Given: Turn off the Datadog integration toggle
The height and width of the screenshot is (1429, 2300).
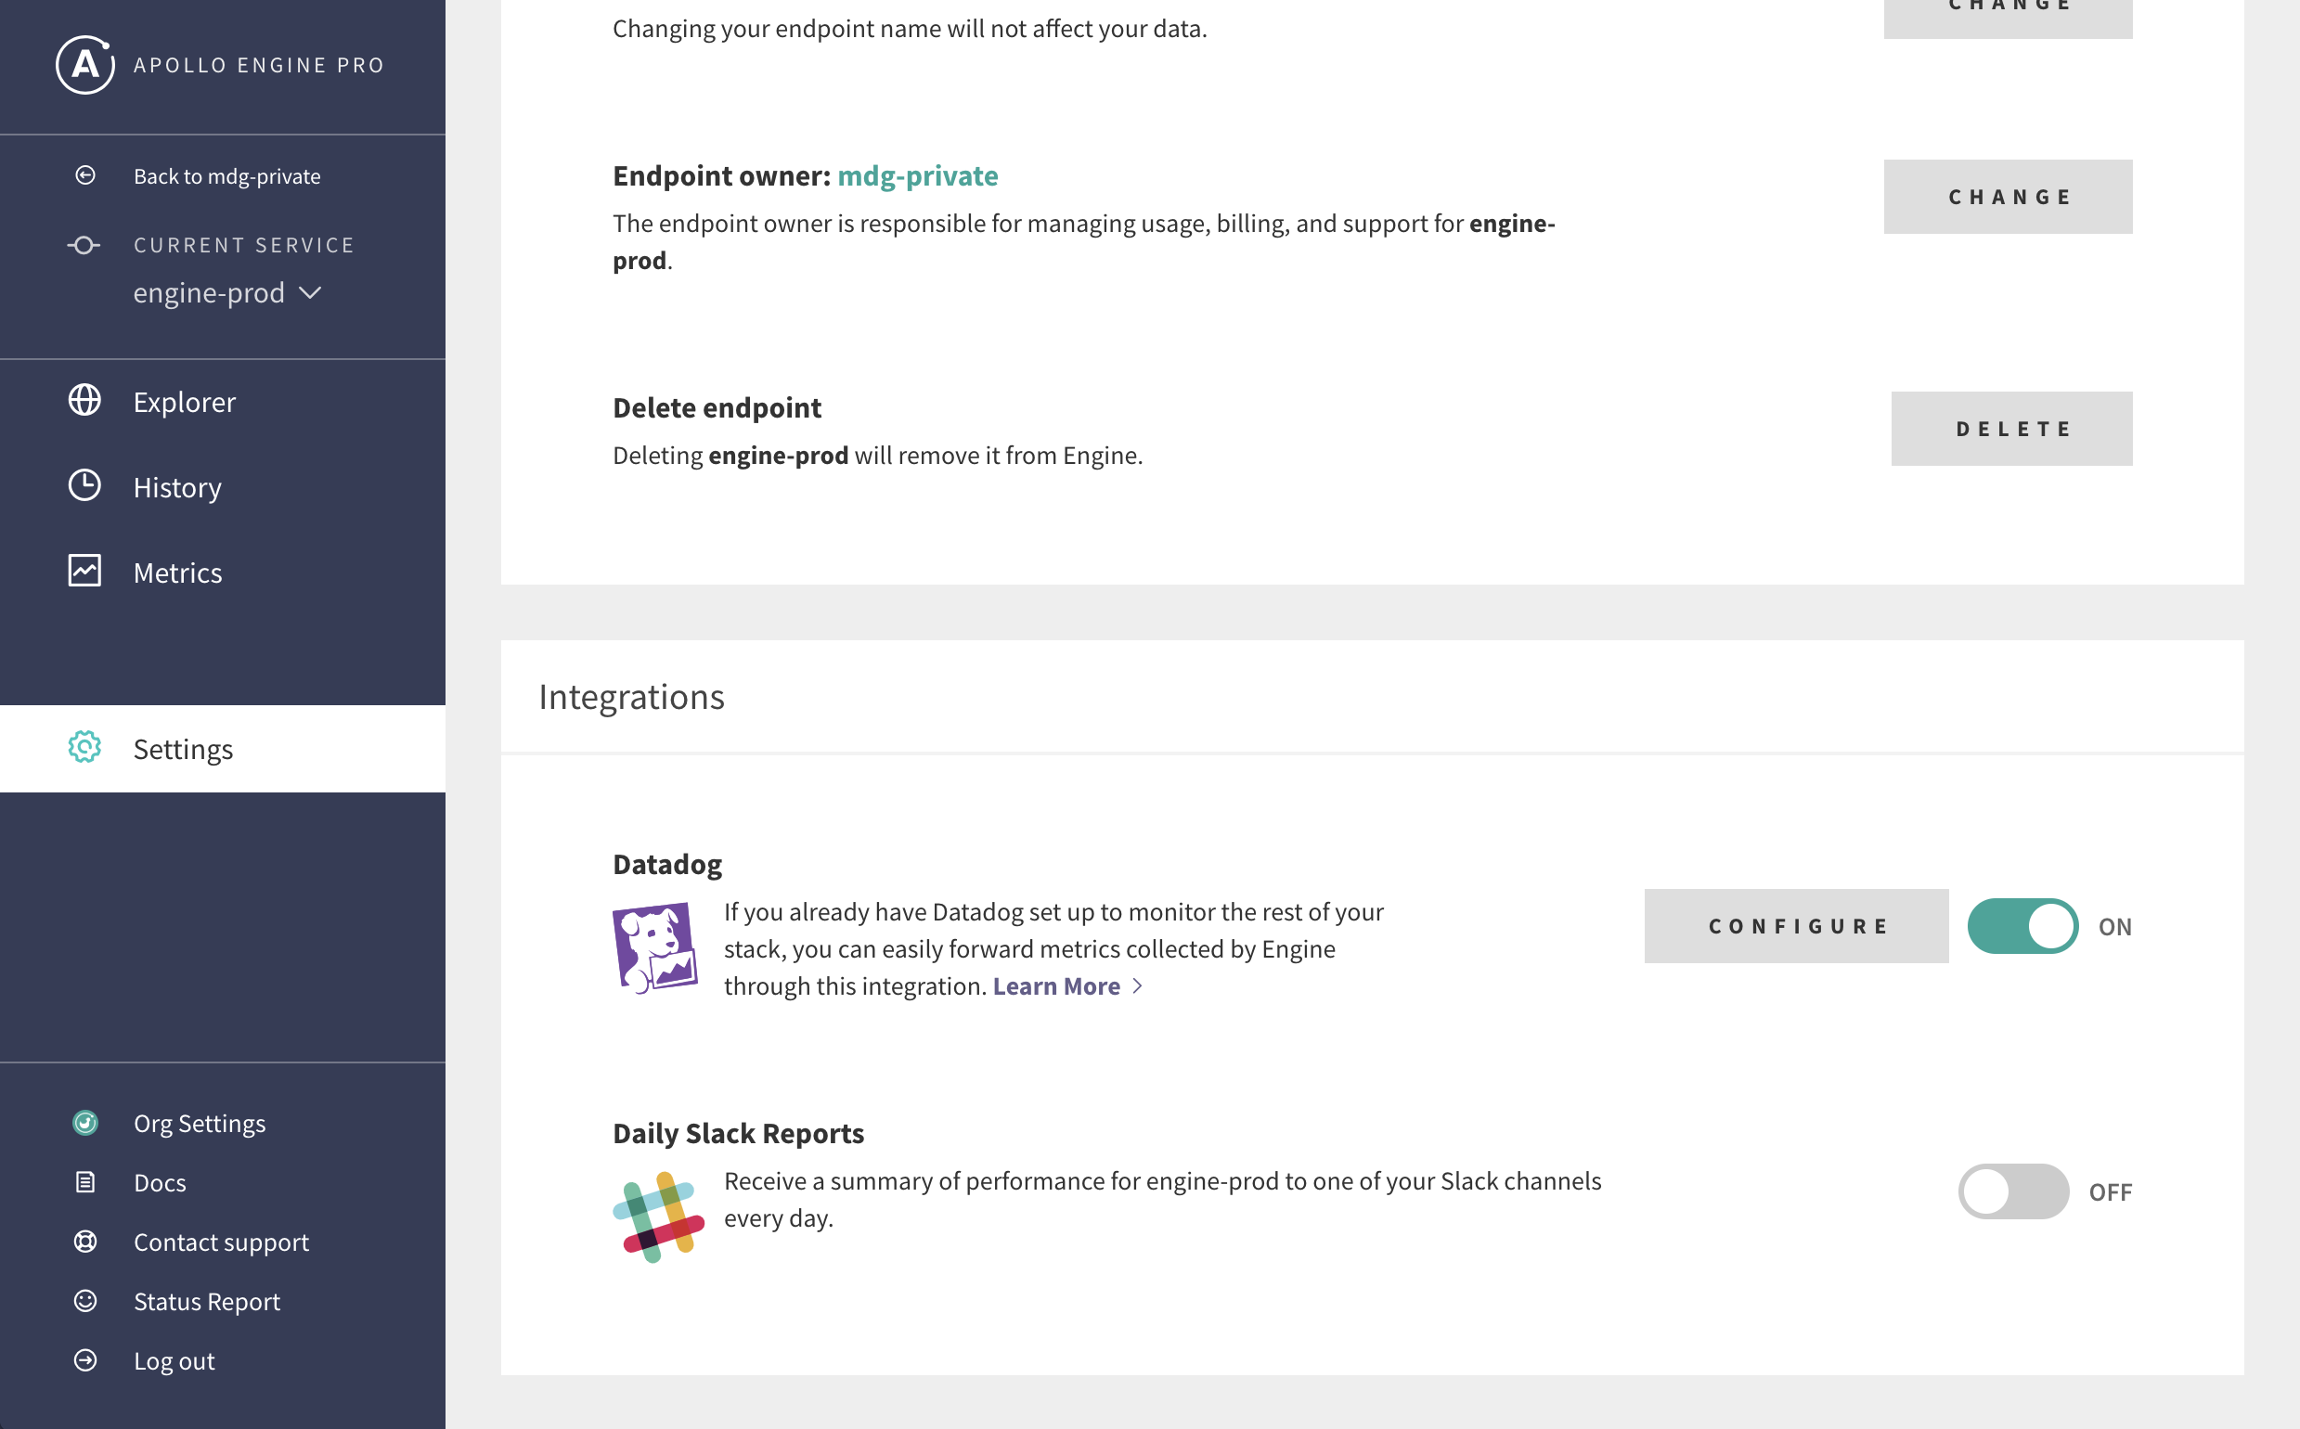Looking at the screenshot, I should (2023, 926).
